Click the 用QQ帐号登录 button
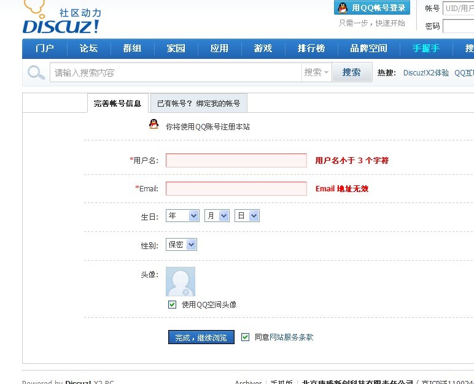 coord(372,7)
